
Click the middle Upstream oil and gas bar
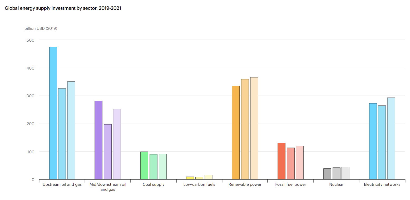(x=62, y=134)
